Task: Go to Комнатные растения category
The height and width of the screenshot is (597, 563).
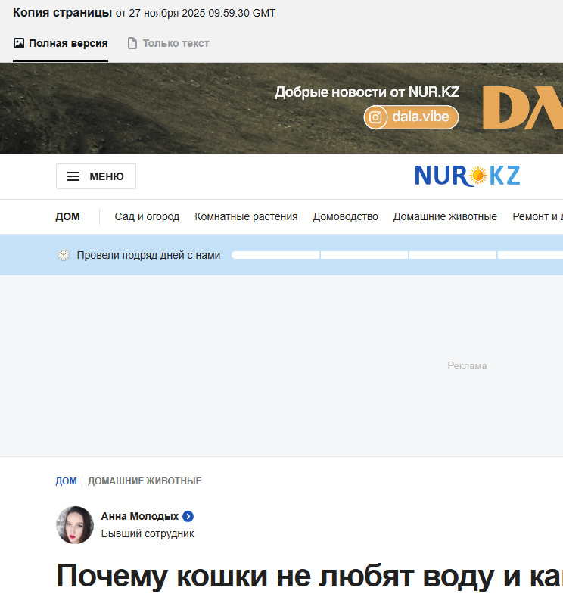Action: click(246, 216)
